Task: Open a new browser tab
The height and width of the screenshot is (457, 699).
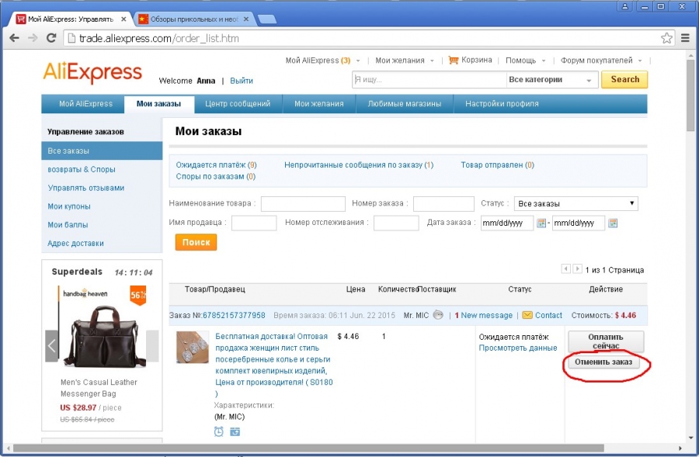Action: point(267,19)
